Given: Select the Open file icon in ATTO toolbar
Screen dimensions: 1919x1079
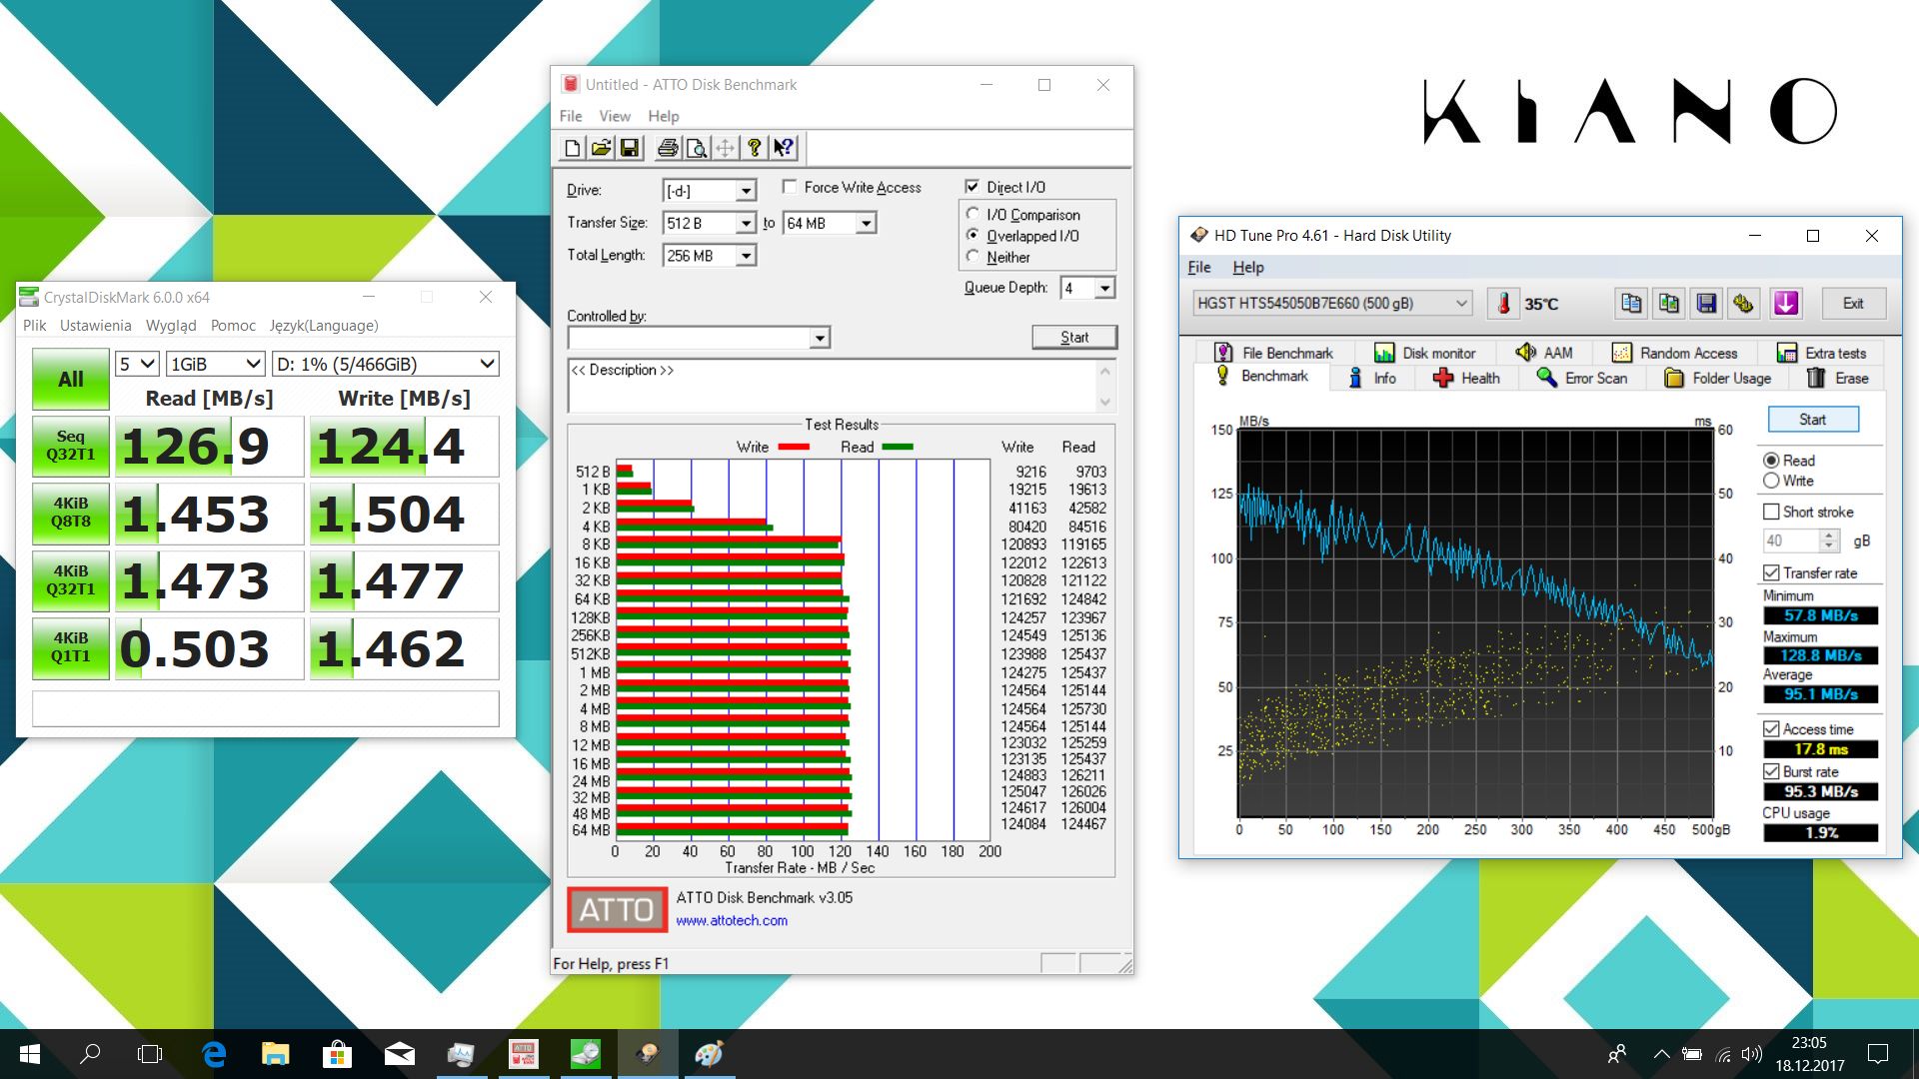Looking at the screenshot, I should click(601, 148).
